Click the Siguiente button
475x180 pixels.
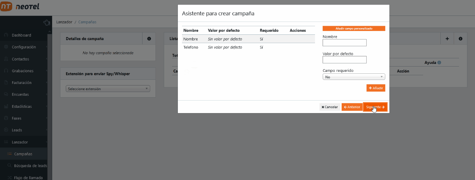click(375, 107)
